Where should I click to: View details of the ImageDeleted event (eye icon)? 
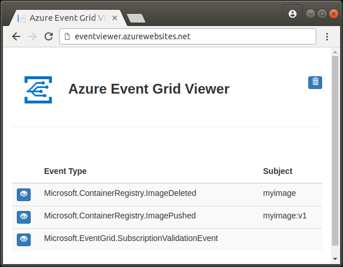pos(24,194)
